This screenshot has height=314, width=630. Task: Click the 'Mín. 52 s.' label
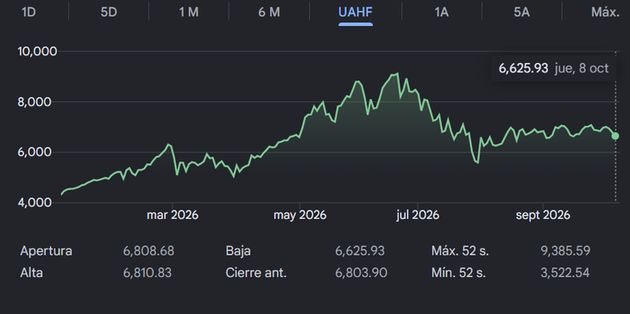tap(458, 273)
